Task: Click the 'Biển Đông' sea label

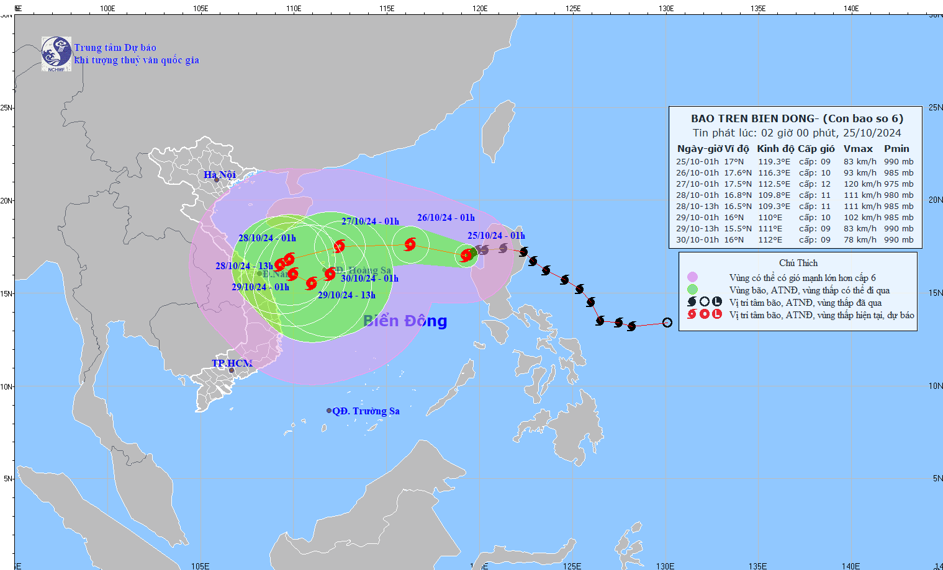Action: [405, 321]
